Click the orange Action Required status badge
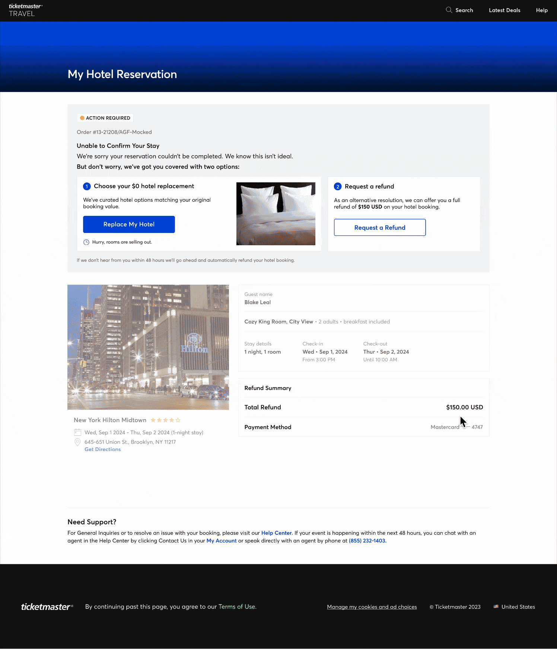 (105, 118)
